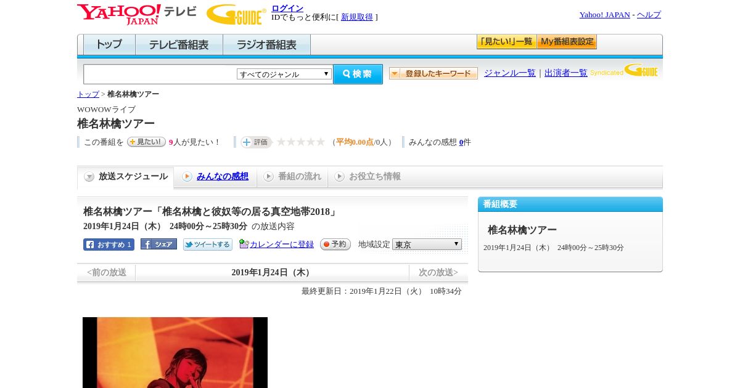This screenshot has width=740, height=388.
Task: Click the five-star rating display
Action: coord(300,142)
